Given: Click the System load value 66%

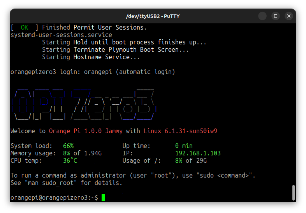Looking at the screenshot, I should click(x=68, y=146).
